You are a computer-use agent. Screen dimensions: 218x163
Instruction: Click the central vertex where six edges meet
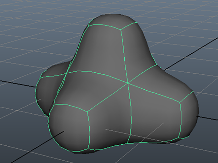point(128,83)
